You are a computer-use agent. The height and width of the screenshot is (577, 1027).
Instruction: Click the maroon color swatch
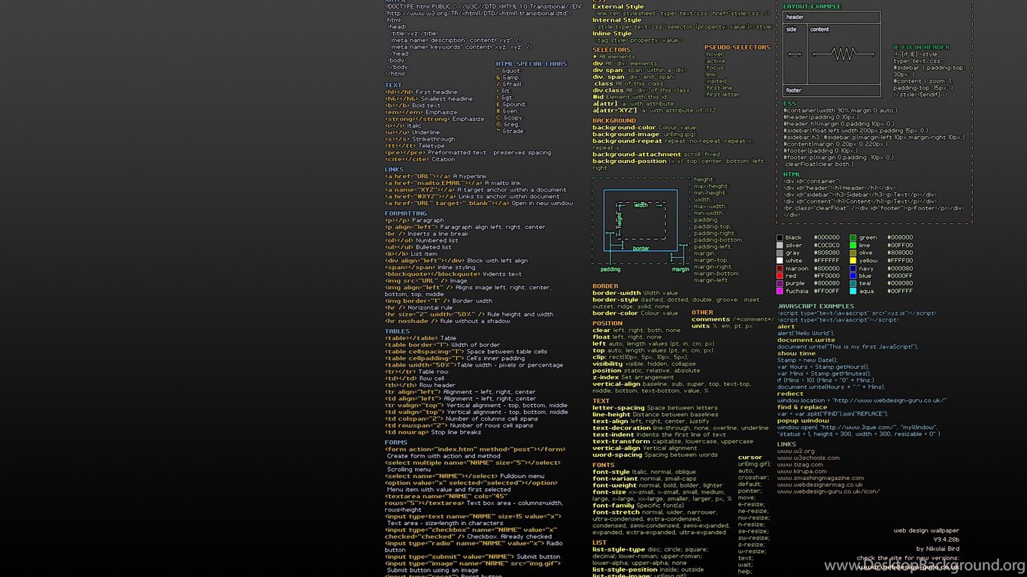coord(780,268)
